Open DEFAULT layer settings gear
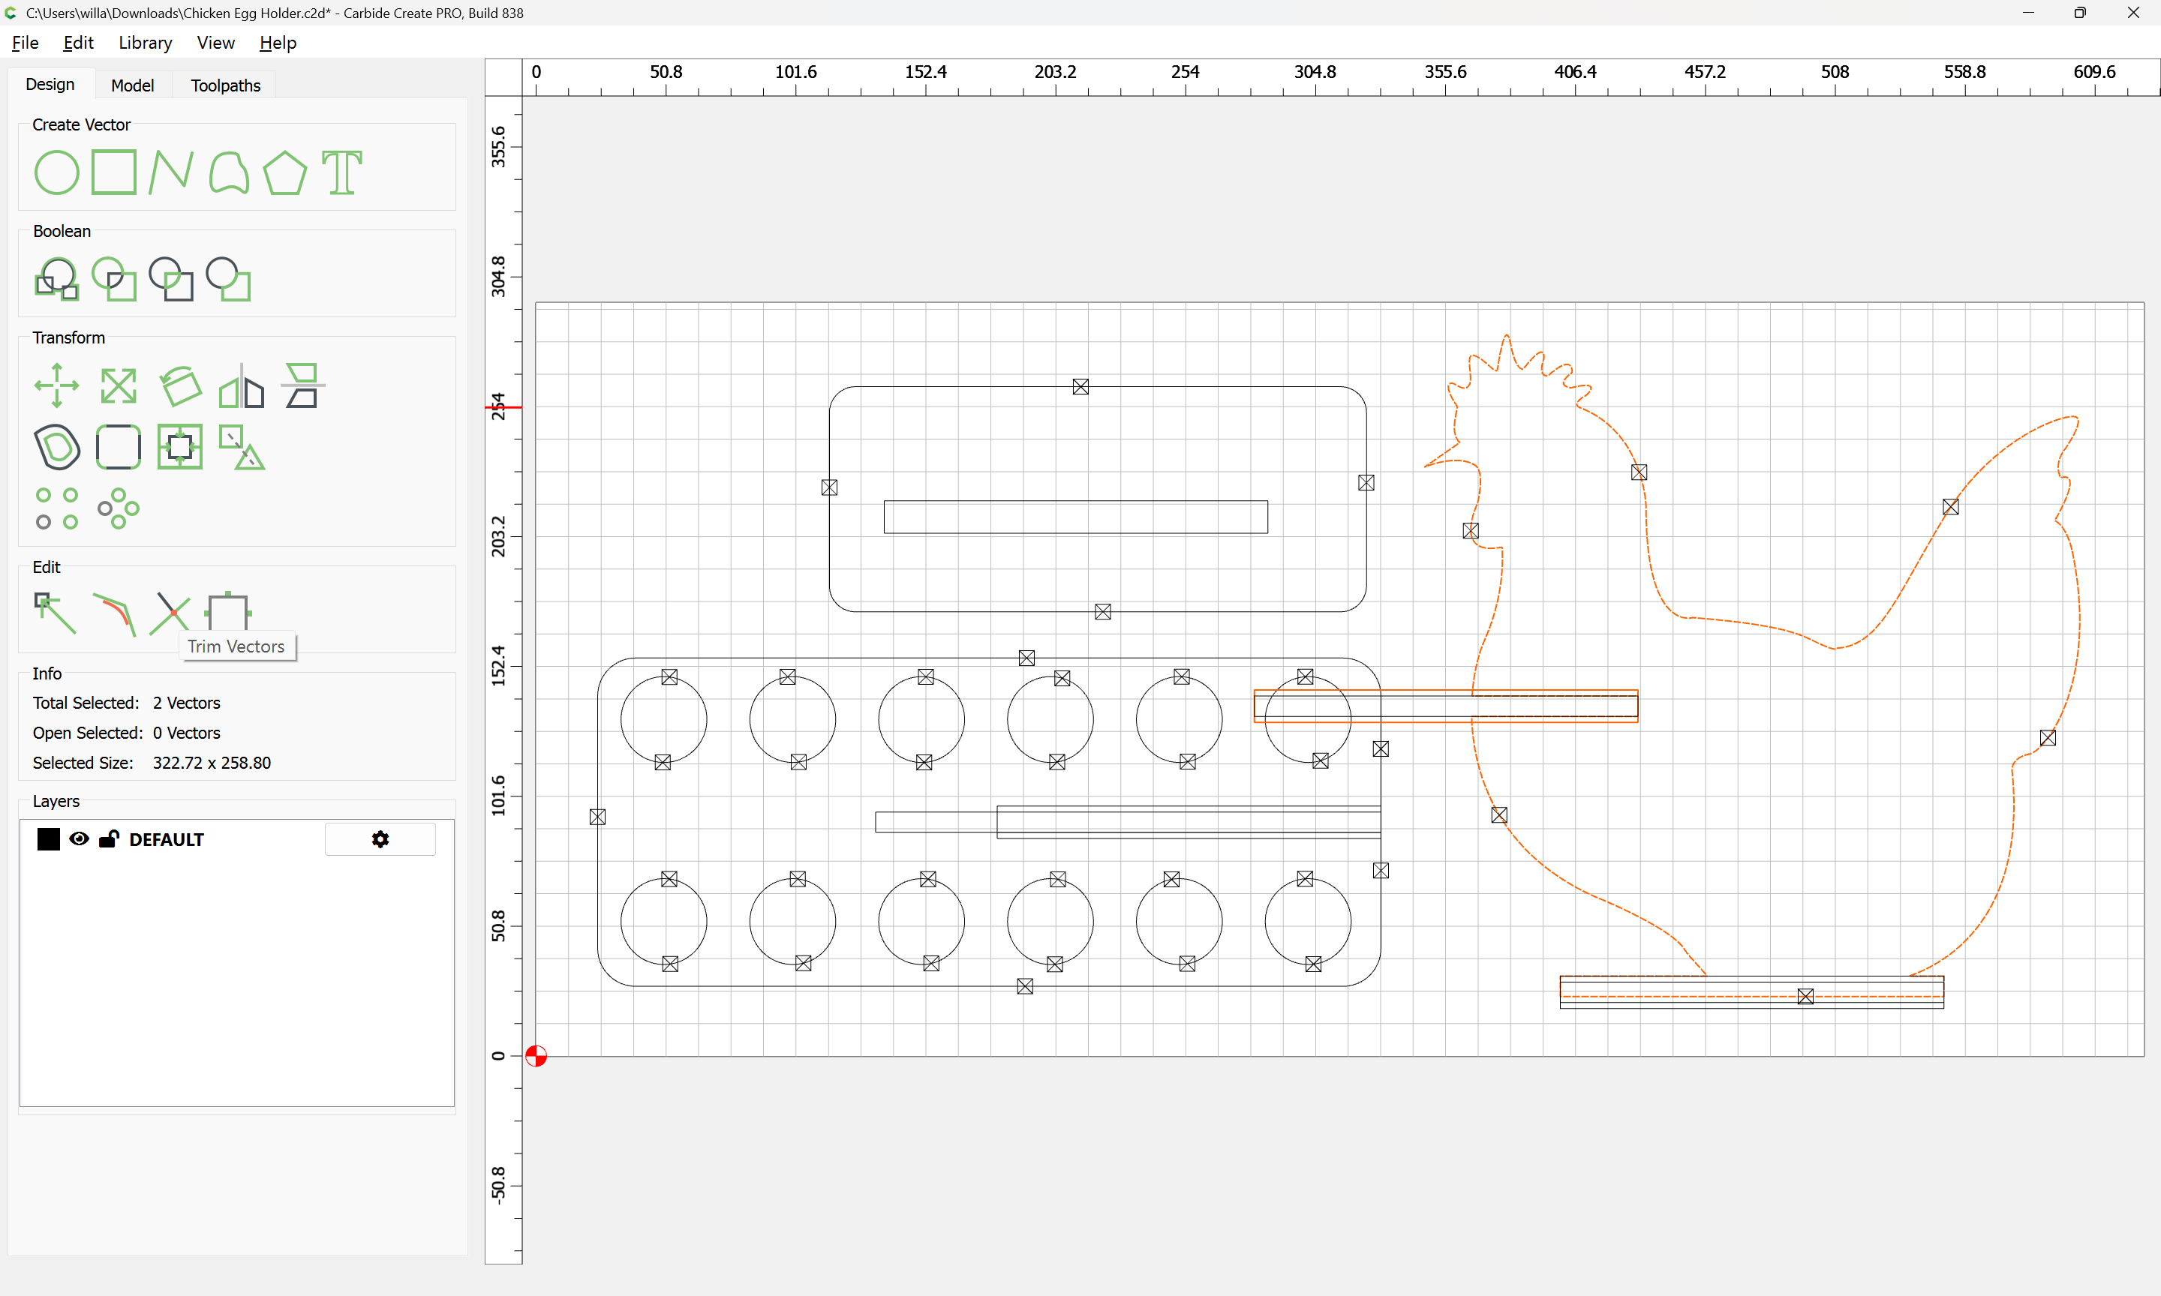This screenshot has width=2161, height=1296. point(380,839)
